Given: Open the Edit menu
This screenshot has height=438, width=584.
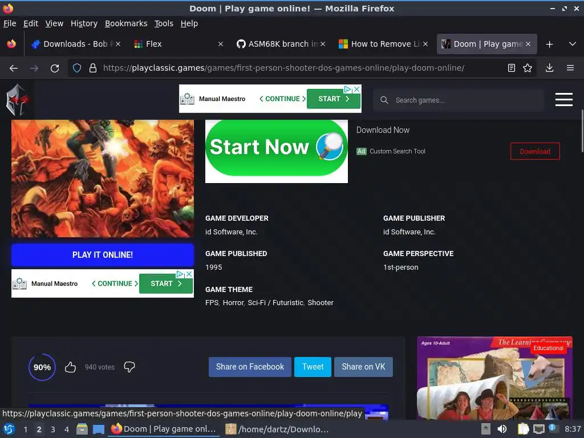Looking at the screenshot, I should 31,23.
